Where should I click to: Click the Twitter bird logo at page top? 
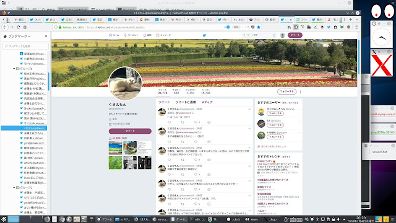[204, 35]
